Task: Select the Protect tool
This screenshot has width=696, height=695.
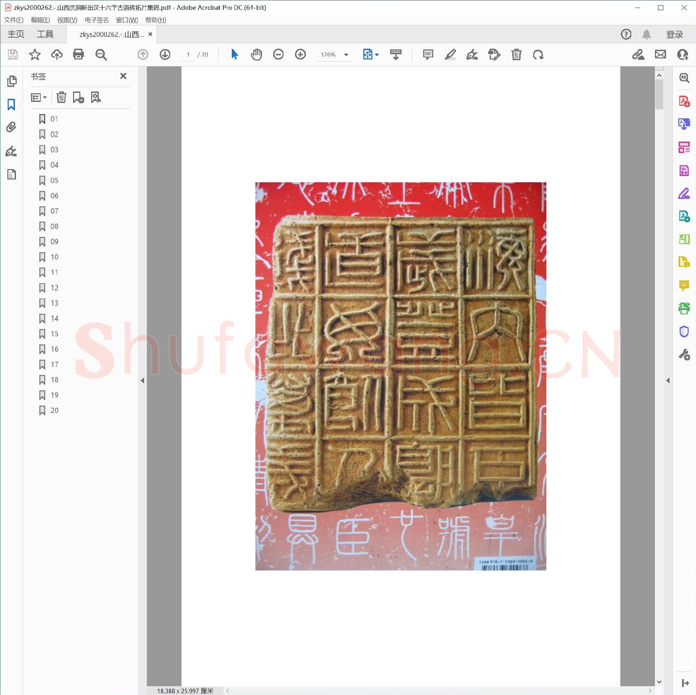Action: tap(684, 331)
